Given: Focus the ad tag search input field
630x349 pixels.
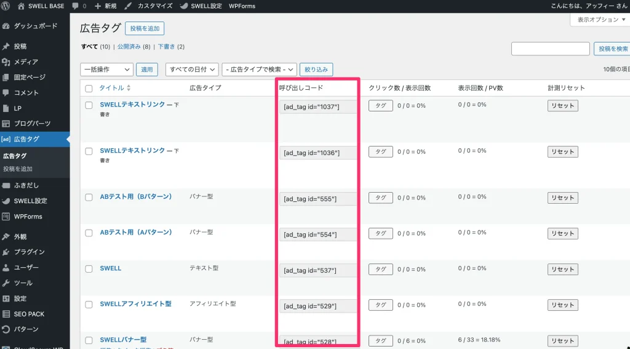Looking at the screenshot, I should click(550, 49).
